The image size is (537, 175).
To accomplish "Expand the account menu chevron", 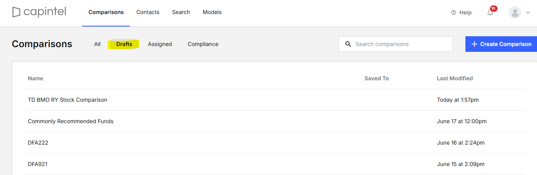I will coord(528,12).
